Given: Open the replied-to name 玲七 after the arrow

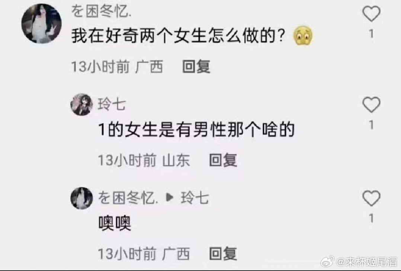Looking at the screenshot, I should tap(195, 198).
